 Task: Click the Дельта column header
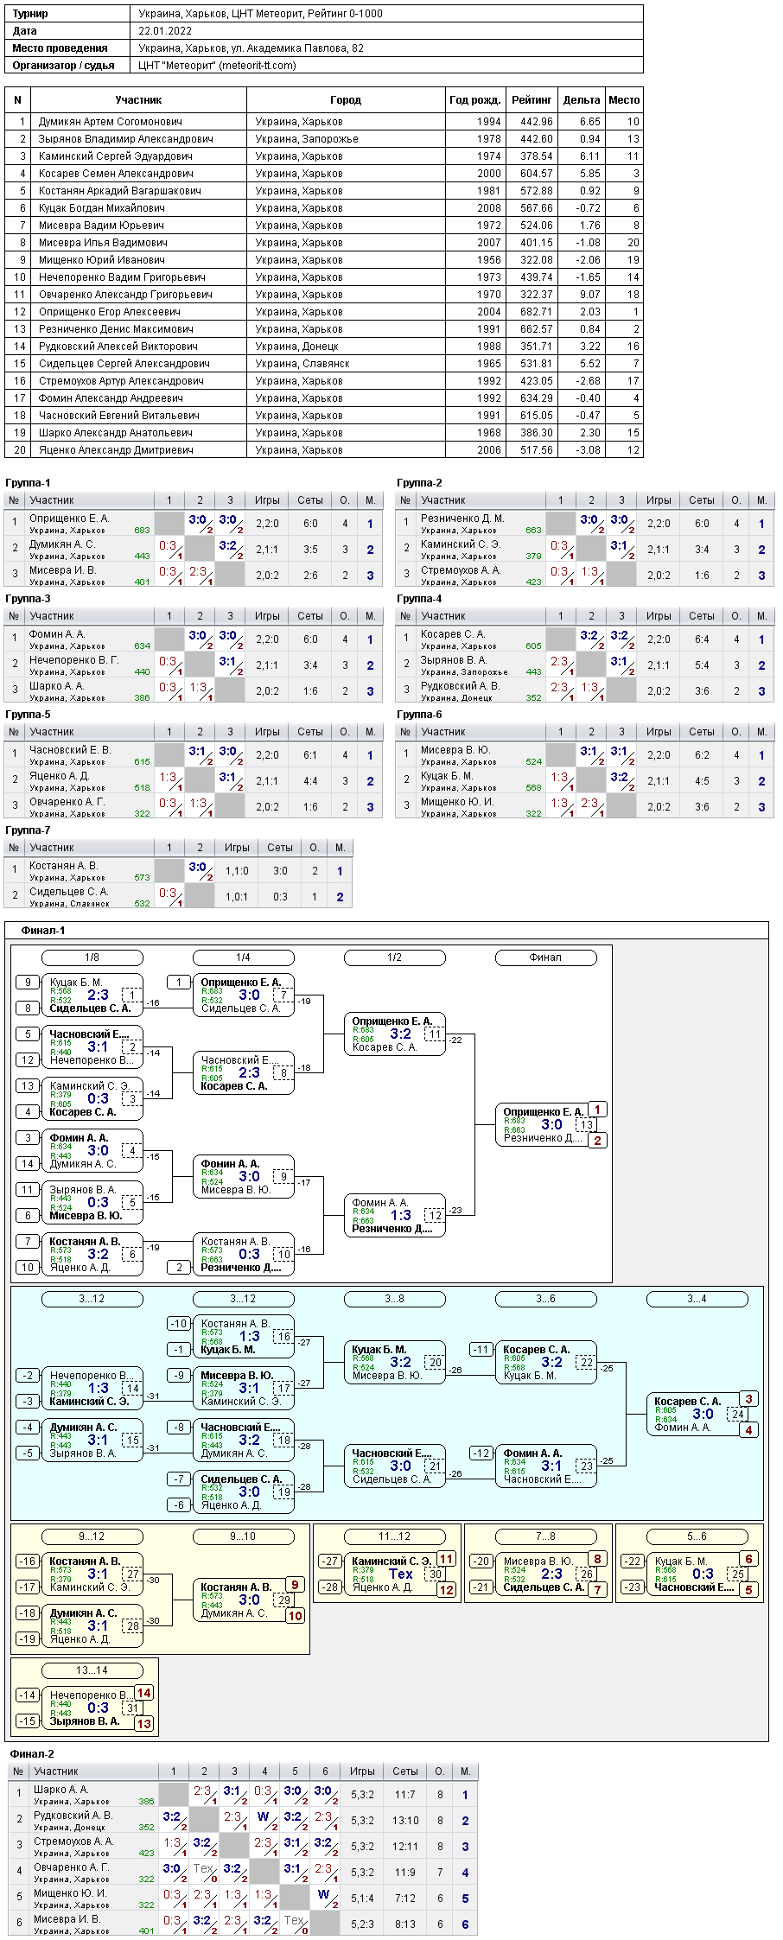[x=582, y=100]
